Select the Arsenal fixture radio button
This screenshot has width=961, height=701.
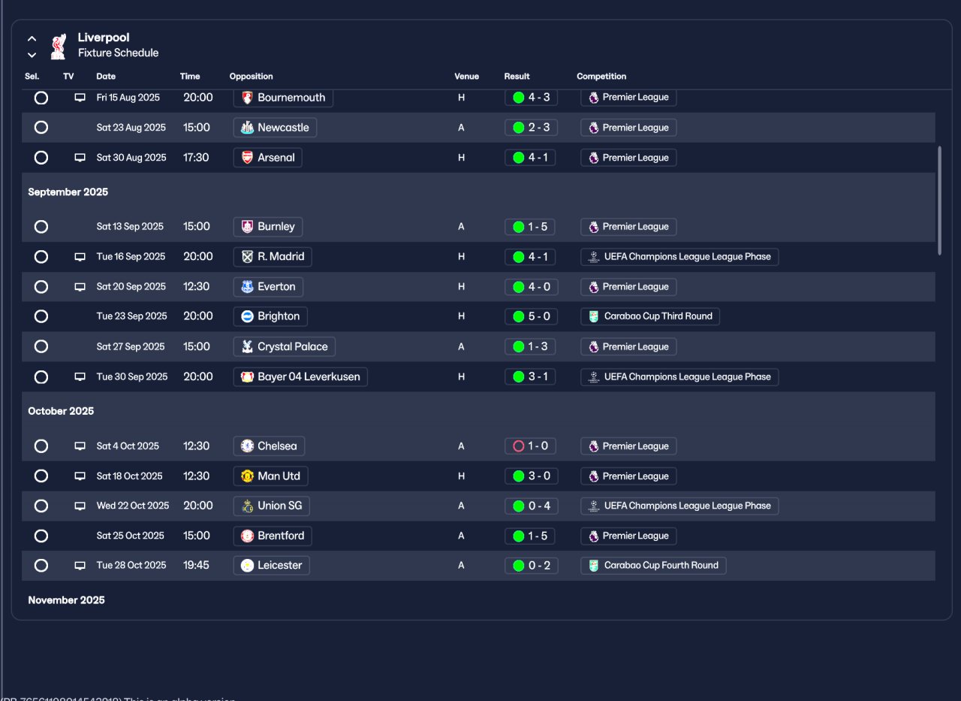tap(41, 158)
